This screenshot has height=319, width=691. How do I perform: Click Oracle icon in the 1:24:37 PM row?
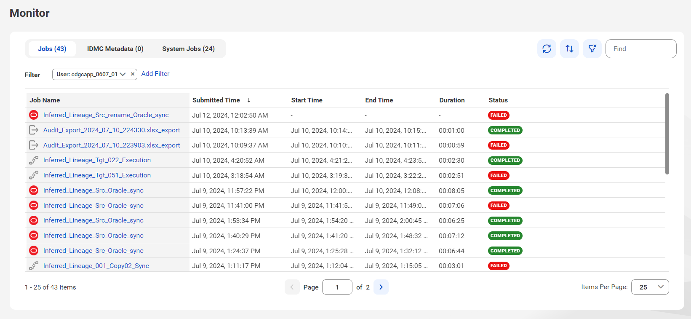coord(34,251)
